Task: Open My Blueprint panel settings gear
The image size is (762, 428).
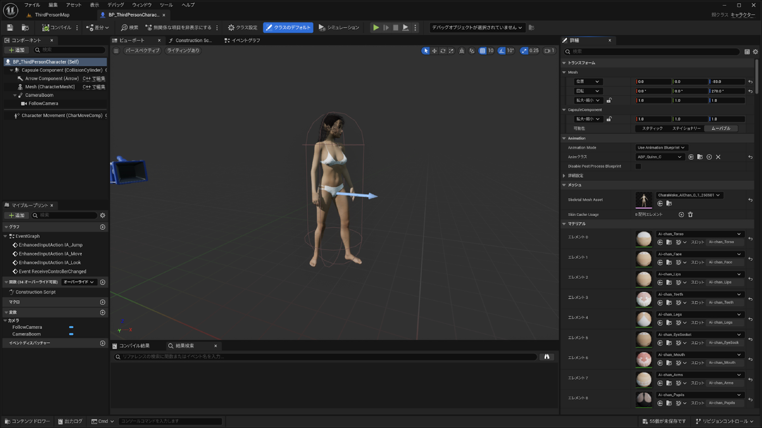Action: click(x=102, y=215)
